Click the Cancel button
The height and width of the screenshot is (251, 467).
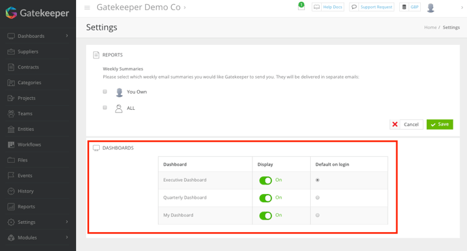[406, 124]
